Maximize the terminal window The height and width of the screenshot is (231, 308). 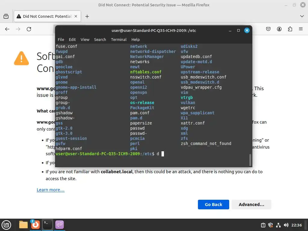[x=239, y=30]
